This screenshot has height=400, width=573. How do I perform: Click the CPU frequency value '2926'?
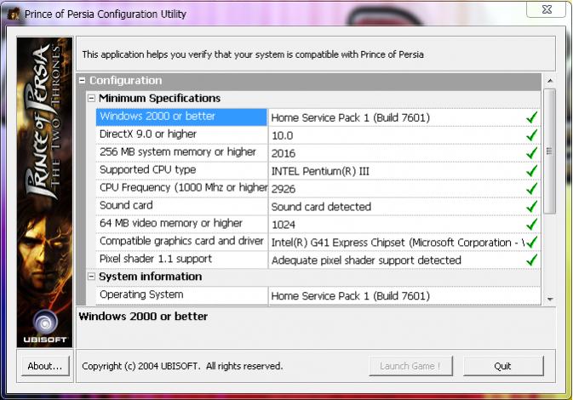[284, 189]
